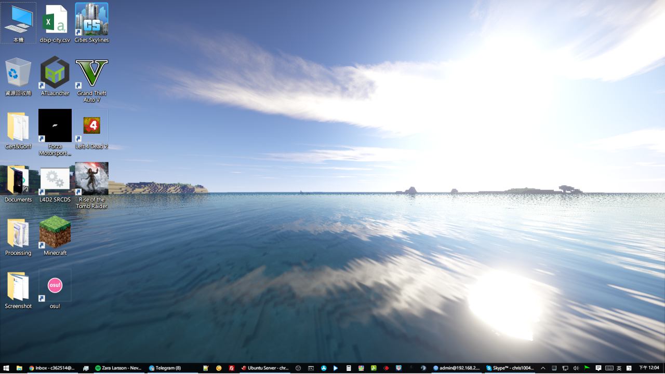
Task: Open the calculator icon on the taskbar
Action: [349, 368]
